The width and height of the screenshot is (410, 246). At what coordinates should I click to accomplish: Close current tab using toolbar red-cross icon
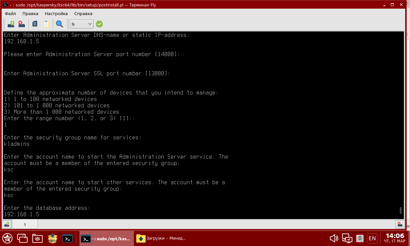pyautogui.click(x=21, y=24)
